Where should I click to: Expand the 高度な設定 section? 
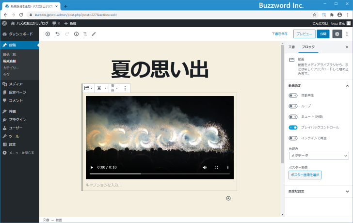[319, 191]
